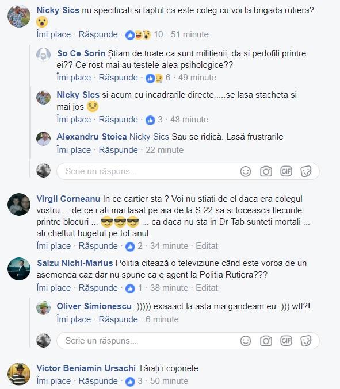Like So Ce Sorin's comment via Îmi place

point(74,78)
